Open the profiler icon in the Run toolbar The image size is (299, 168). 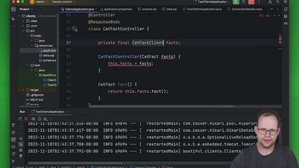[x=45, y=119]
